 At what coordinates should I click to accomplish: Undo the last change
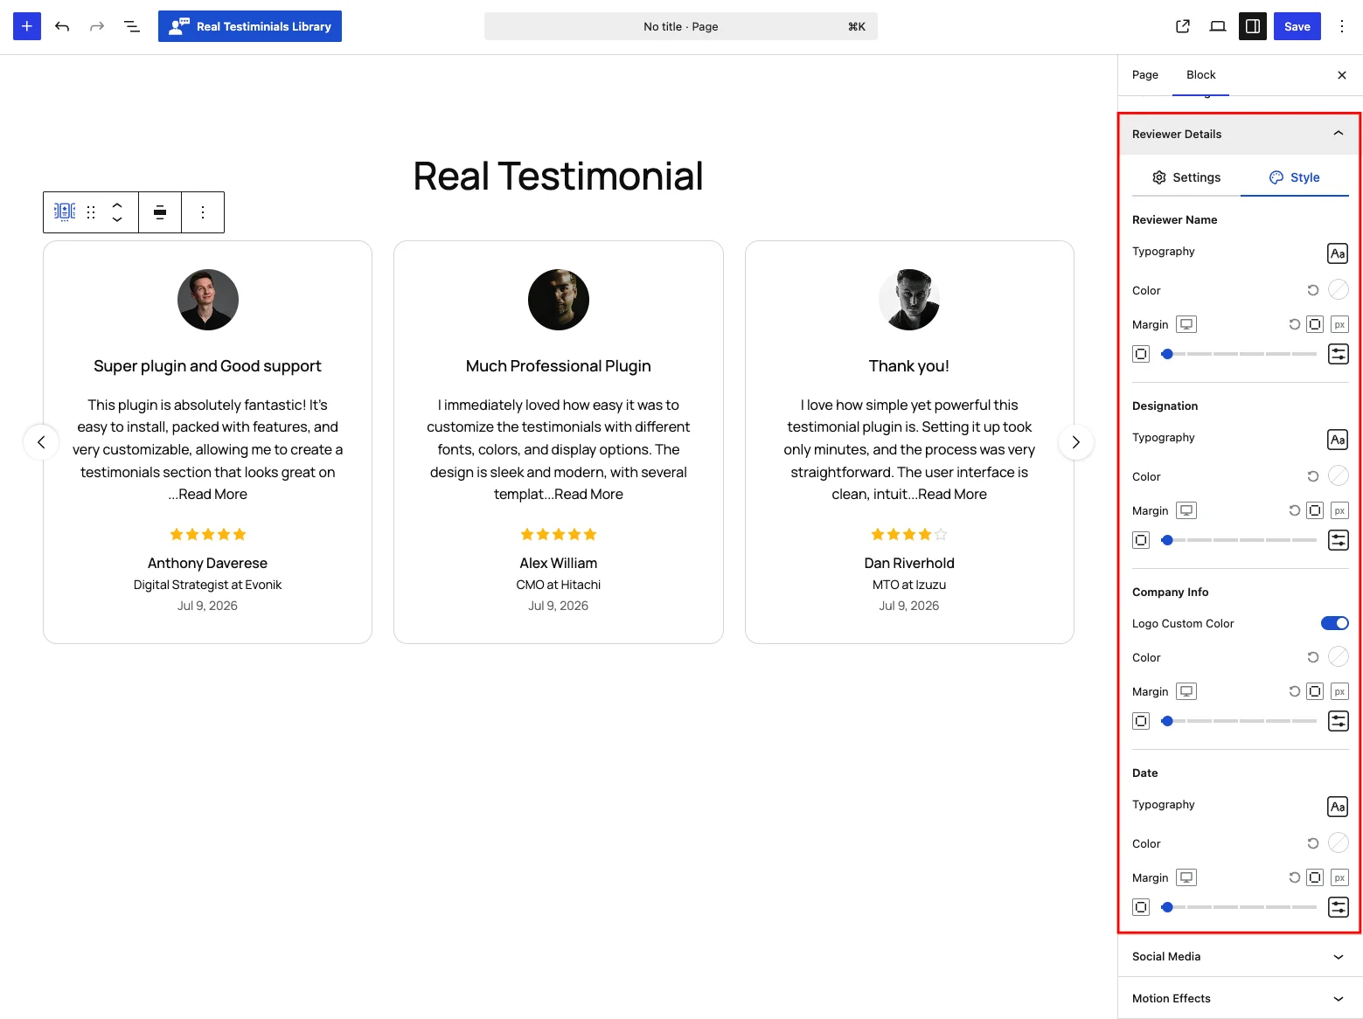[62, 26]
